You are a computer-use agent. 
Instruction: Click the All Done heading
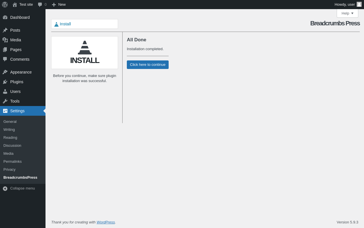point(136,40)
